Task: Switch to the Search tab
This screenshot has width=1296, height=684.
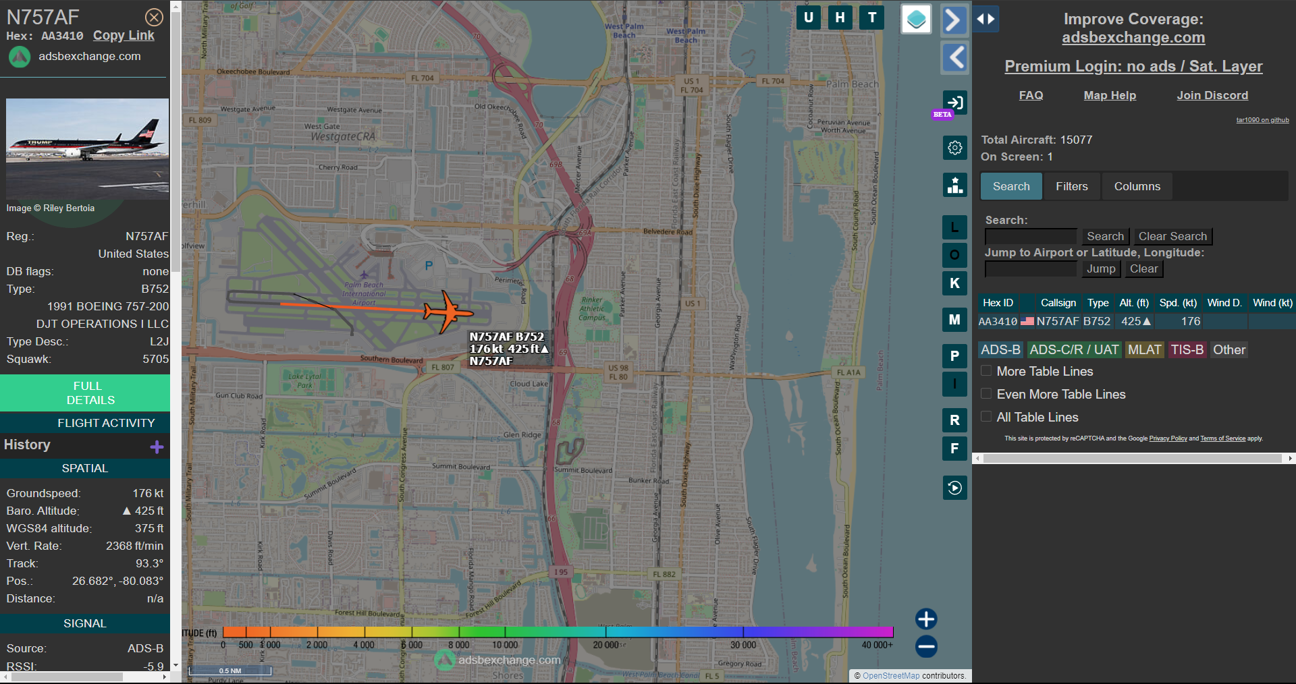Action: [1011, 186]
